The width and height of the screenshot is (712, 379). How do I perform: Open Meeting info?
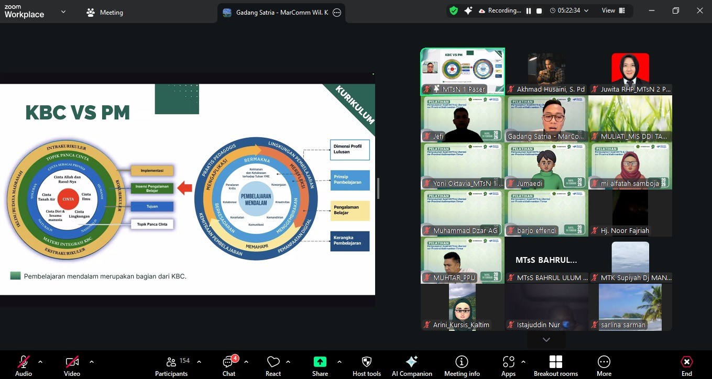click(462, 365)
